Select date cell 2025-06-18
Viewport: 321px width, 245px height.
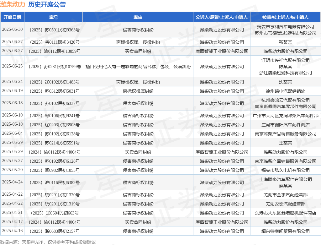pos(12,103)
